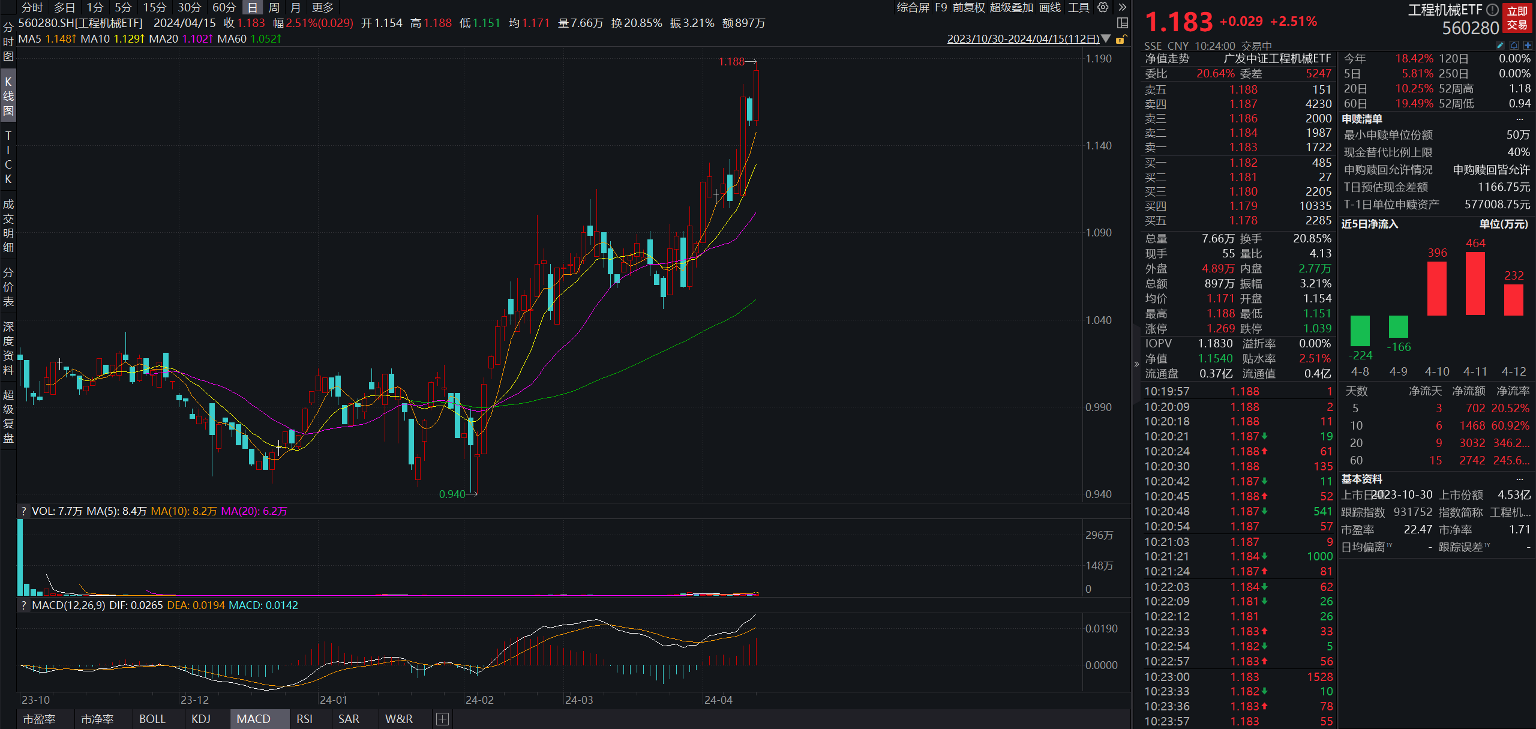
Task: Click the 1.188 high price marker on chart
Action: click(737, 61)
